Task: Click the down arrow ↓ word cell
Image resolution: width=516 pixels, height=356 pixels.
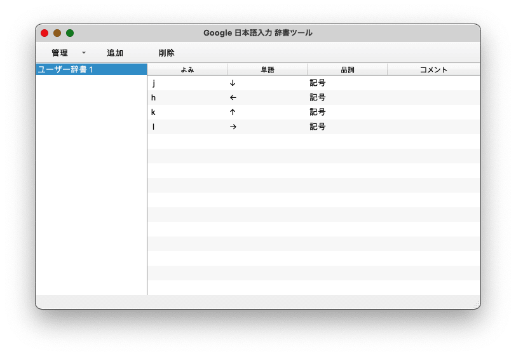Action: coord(267,83)
